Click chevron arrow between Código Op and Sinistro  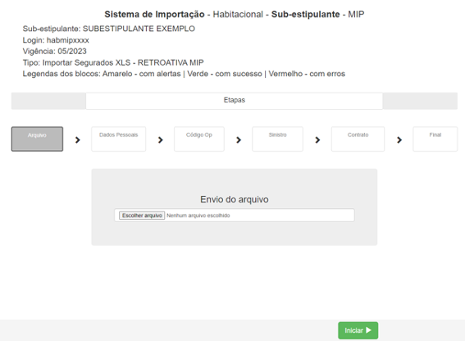[x=239, y=139]
